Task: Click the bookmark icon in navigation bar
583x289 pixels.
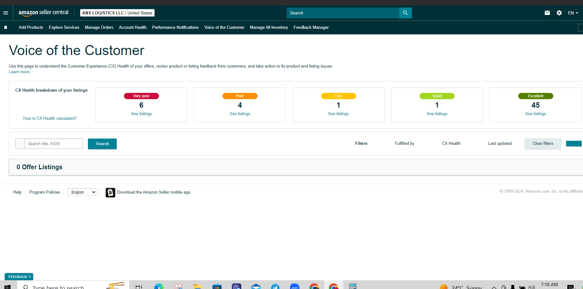Action: [x=6, y=28]
